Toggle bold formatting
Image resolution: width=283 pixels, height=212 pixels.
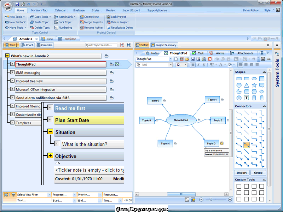(193, 65)
